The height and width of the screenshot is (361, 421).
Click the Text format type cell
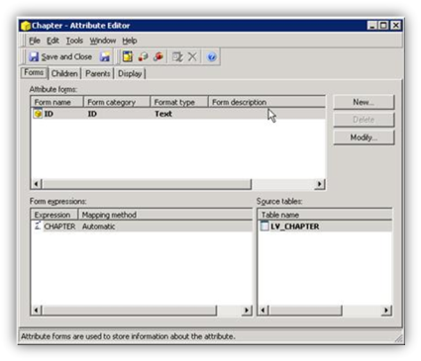tap(163, 114)
